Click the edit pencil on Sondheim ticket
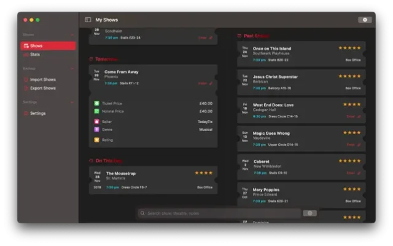 pyautogui.click(x=211, y=38)
